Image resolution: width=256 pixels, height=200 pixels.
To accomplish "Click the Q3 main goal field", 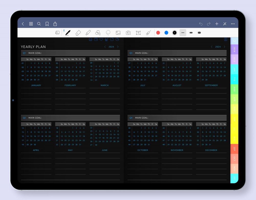I will (177, 53).
